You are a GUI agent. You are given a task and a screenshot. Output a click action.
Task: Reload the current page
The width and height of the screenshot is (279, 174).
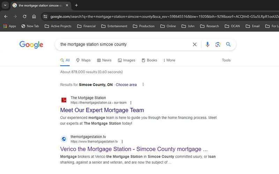point(24,16)
